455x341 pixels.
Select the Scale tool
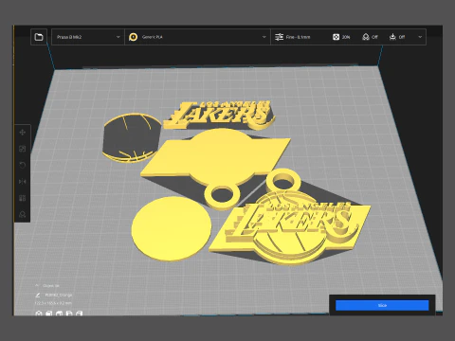coord(23,149)
